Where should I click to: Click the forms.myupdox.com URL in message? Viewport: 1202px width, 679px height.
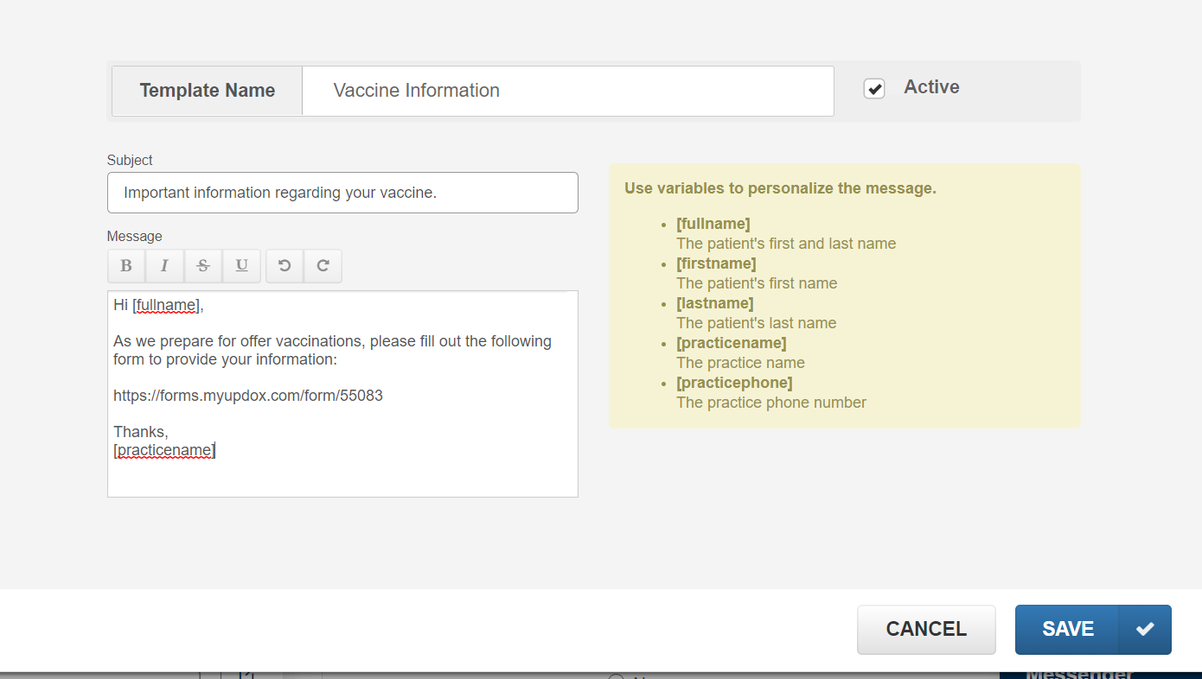tap(248, 396)
